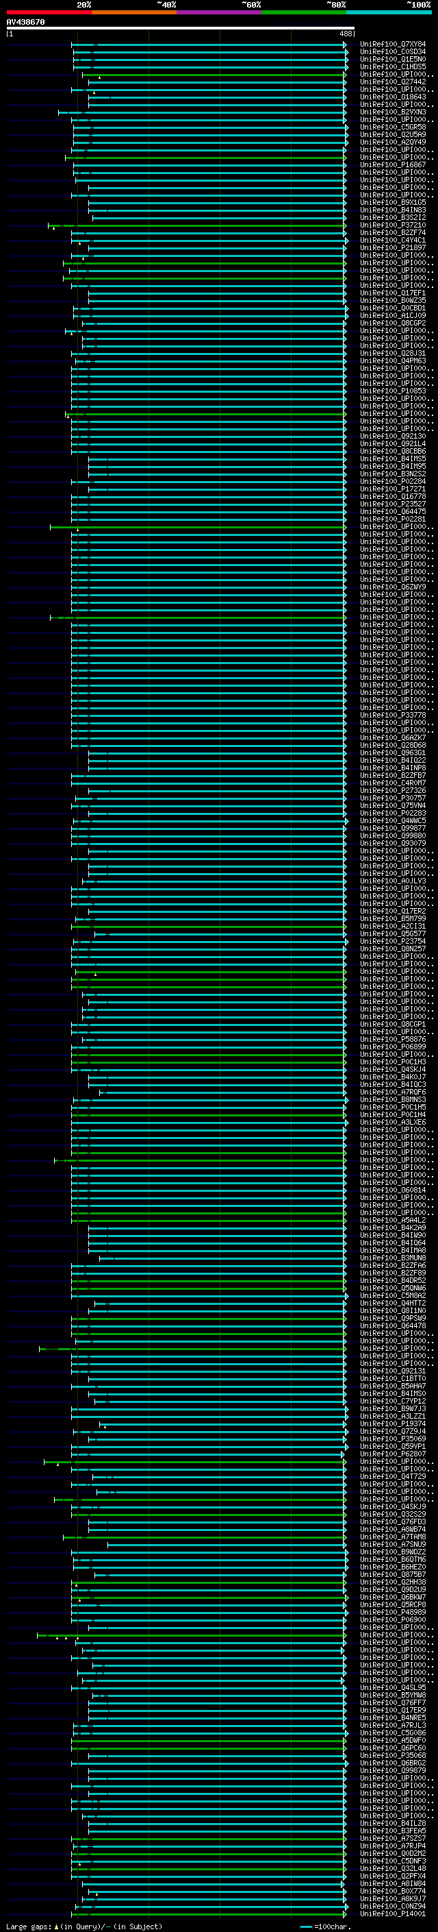Select the UniRef100_P27326 label

point(393,790)
